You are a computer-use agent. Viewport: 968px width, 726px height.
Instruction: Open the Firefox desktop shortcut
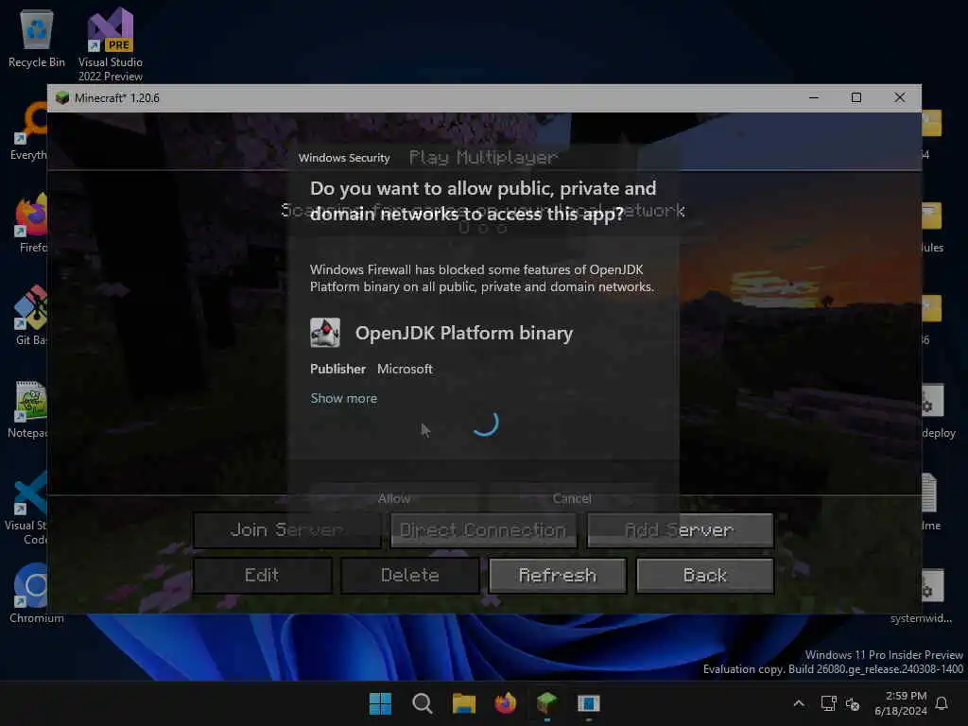point(32,223)
